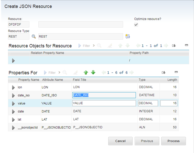194x153 pixels.
Task: Move property down with green down arrow
Action: (93, 72)
